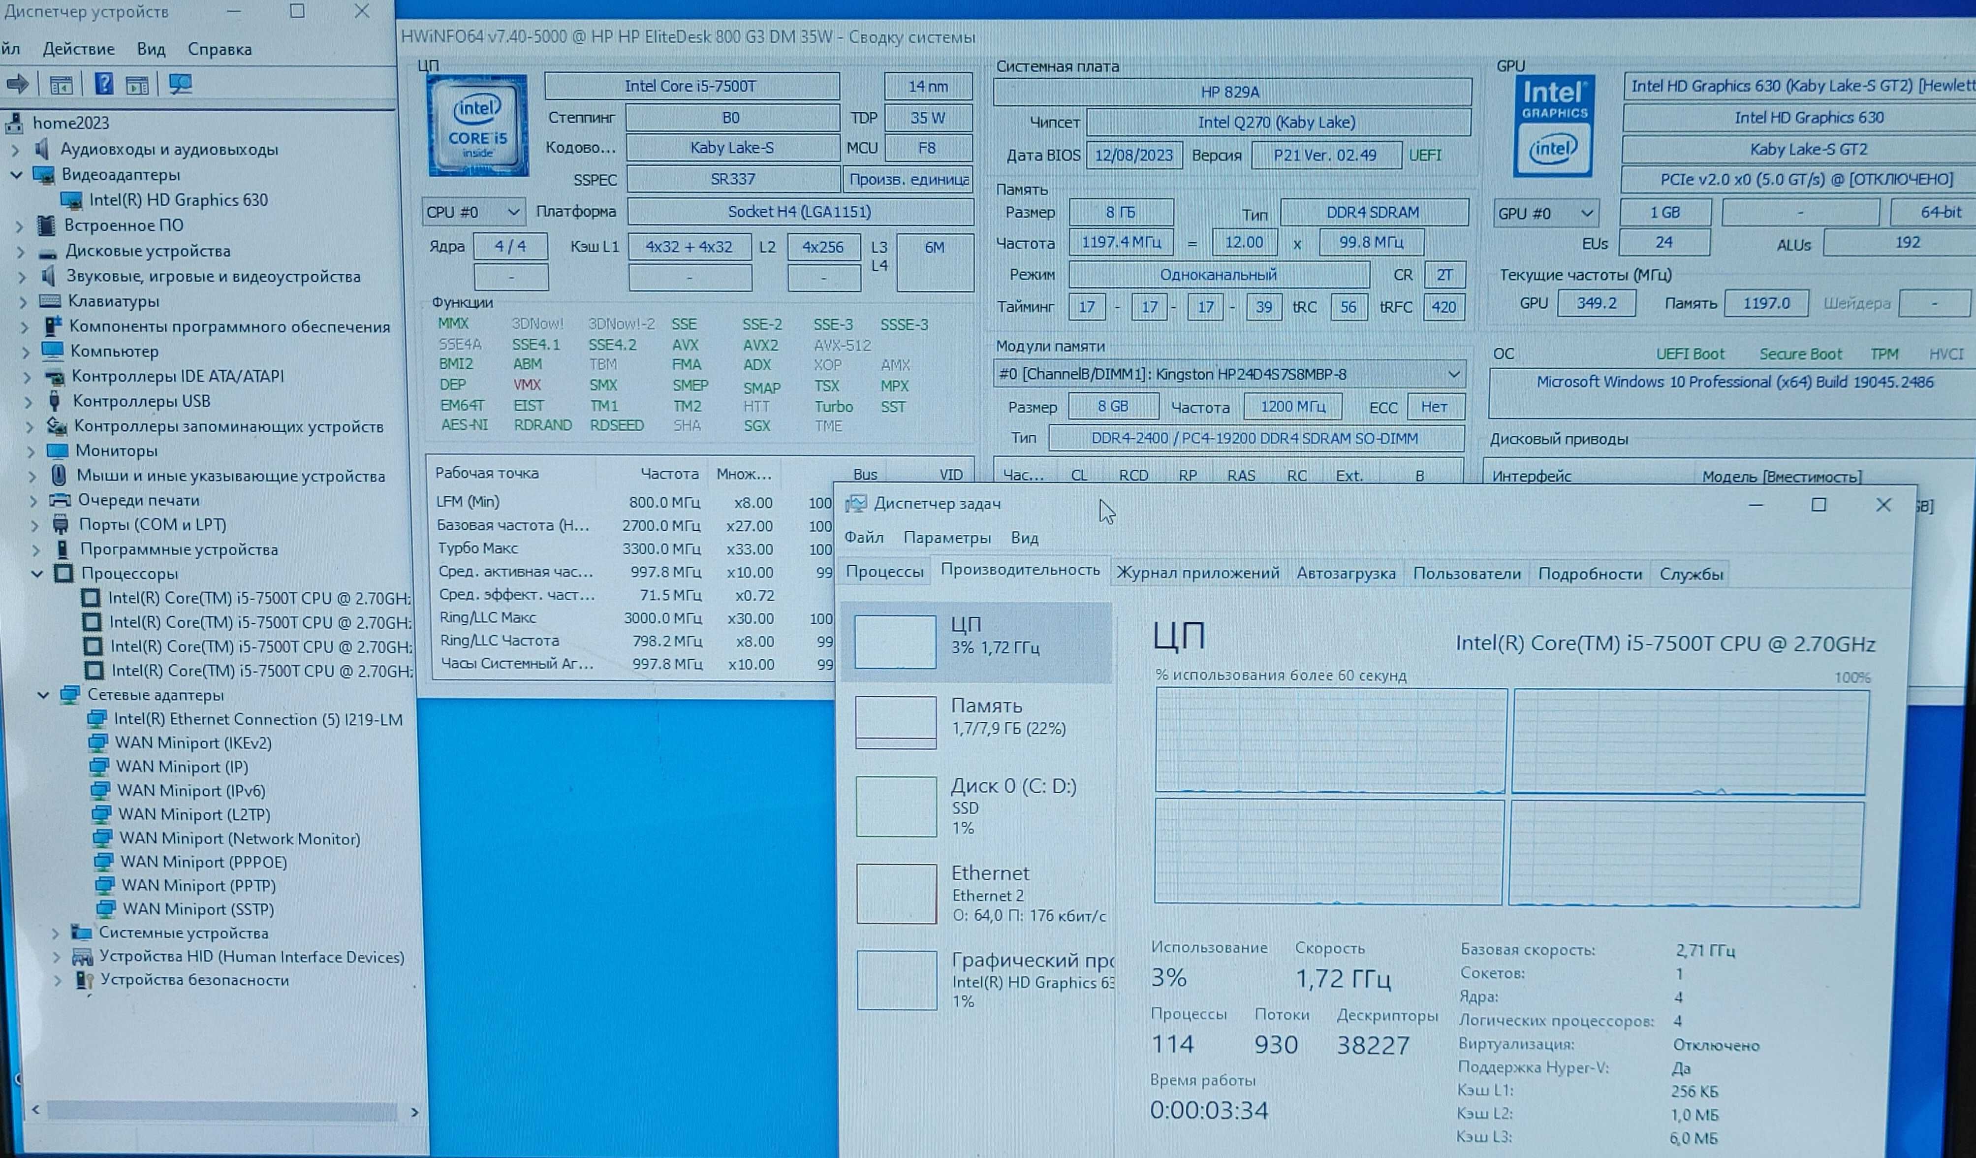Click the Intel Core i5 logo in HWiNFO
1976x1158 pixels.
pos(478,126)
